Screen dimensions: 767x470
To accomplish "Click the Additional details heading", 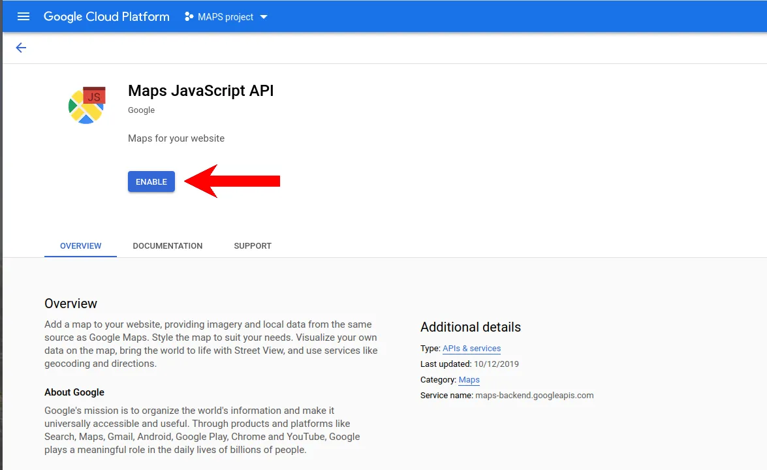I will coord(471,327).
